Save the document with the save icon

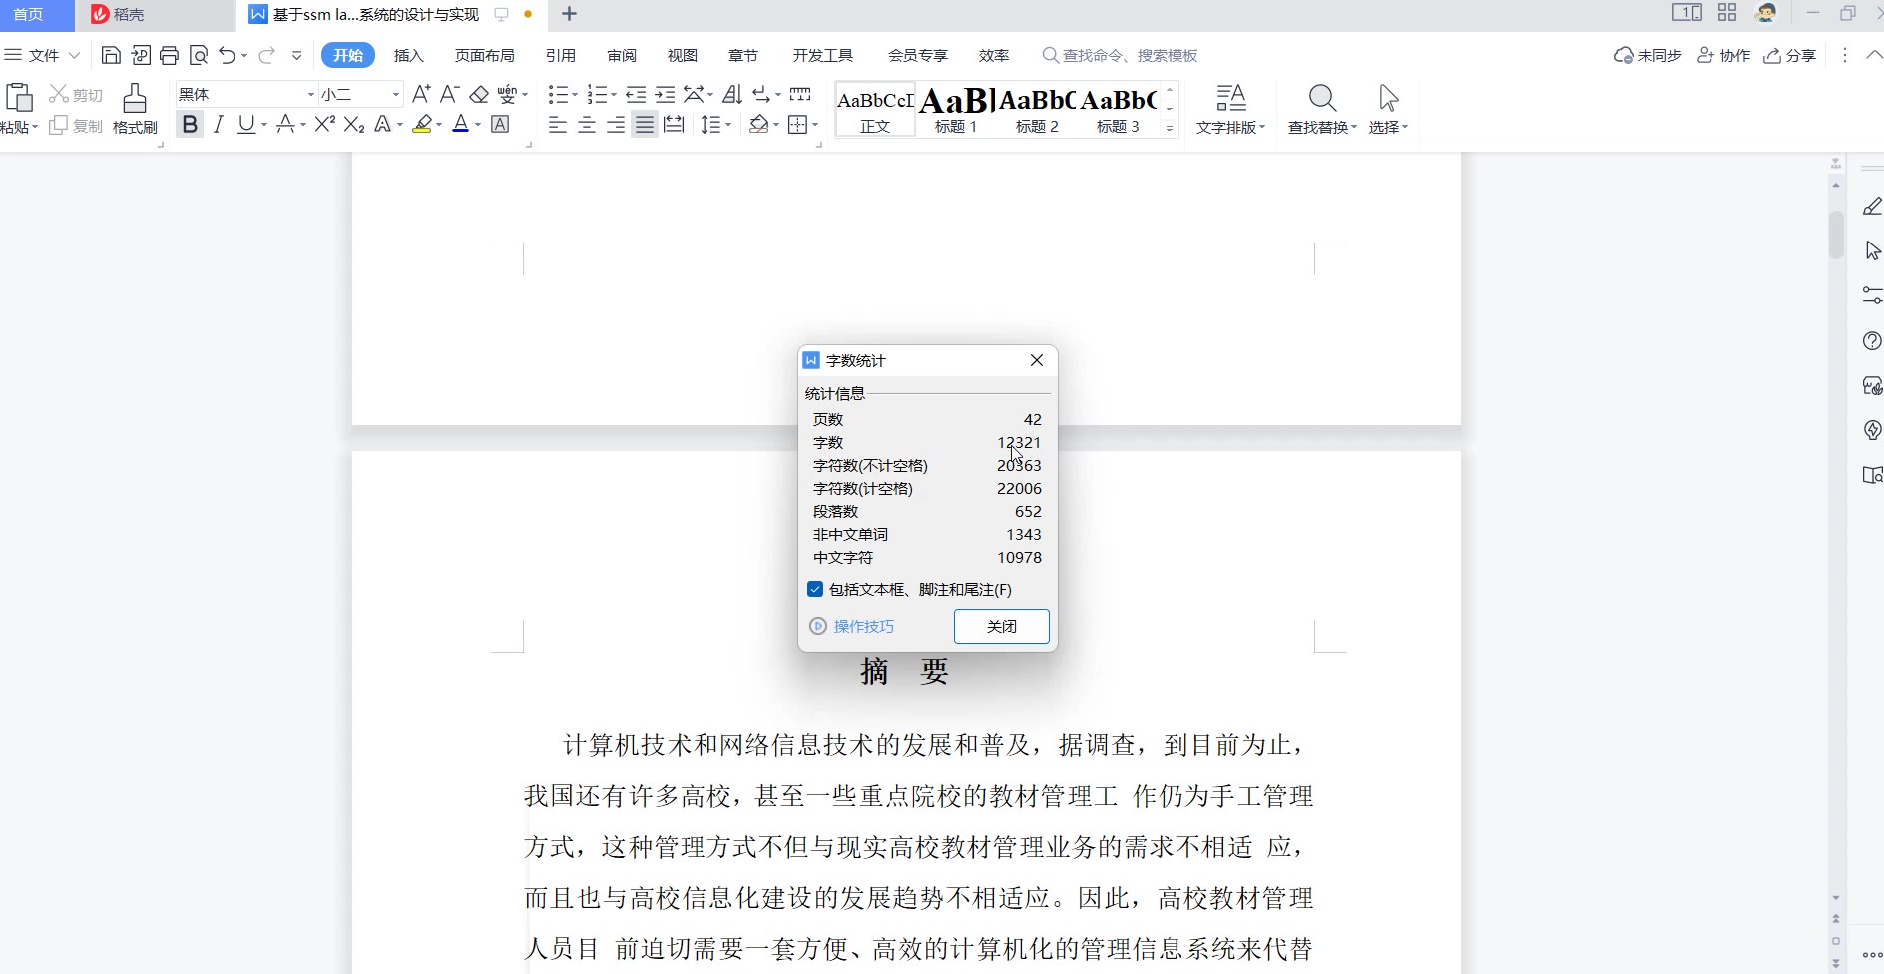coord(111,55)
